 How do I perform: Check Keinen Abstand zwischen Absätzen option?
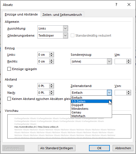click(x=9, y=99)
